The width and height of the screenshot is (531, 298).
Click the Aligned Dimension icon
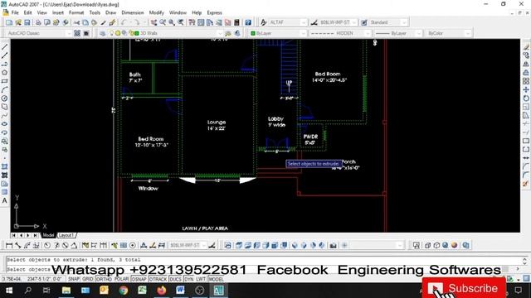[18, 245]
